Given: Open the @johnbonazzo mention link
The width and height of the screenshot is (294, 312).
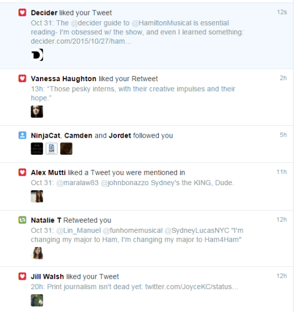Looking at the screenshot, I should pyautogui.click(x=125, y=183).
